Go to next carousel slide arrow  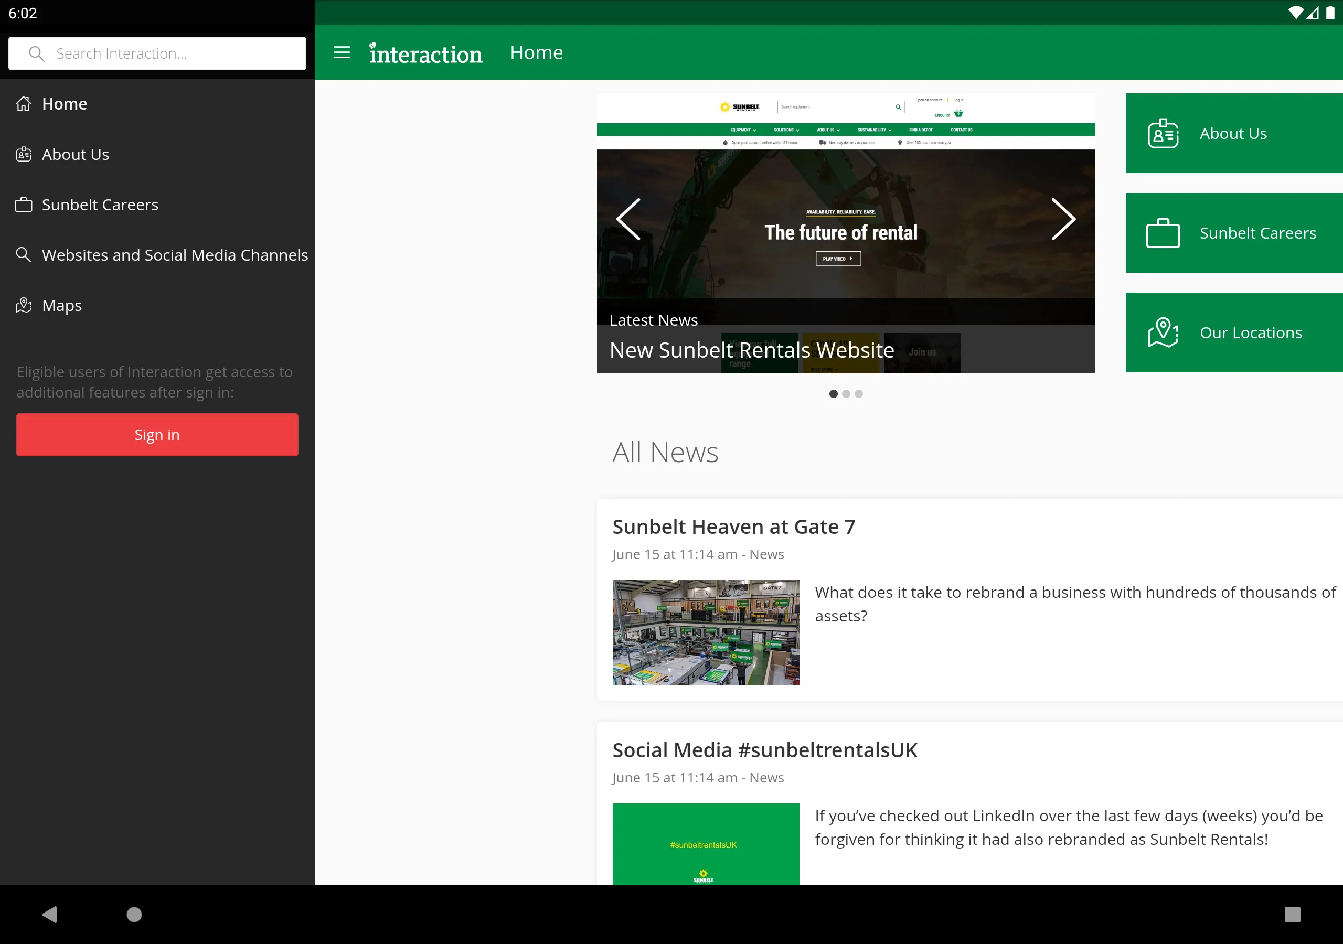click(1063, 219)
